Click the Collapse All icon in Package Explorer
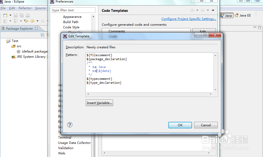Image resolution: width=263 pixels, height=157 pixels. (x=43, y=35)
